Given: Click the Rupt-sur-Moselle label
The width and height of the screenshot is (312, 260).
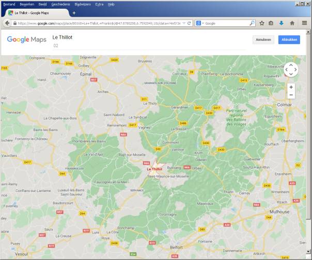Looking at the screenshot, I should tap(132, 155).
